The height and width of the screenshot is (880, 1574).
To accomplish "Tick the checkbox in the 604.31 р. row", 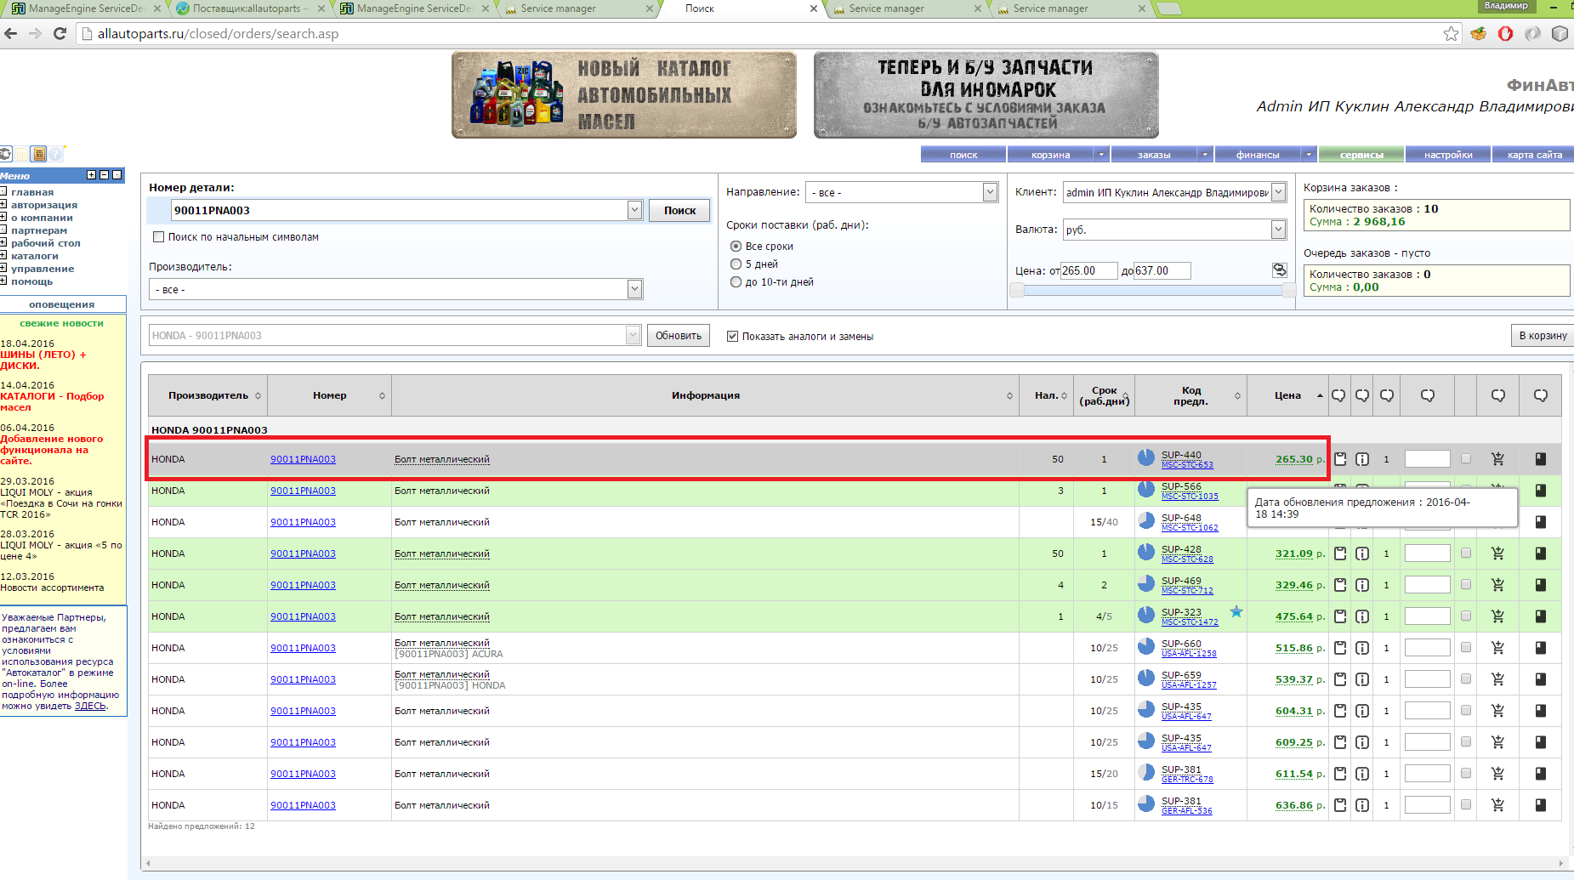I will click(1465, 711).
